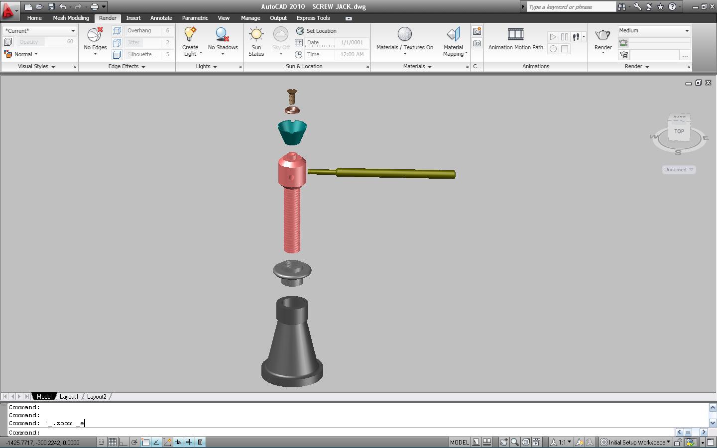The image size is (717, 448).
Task: Switch to the Layout1 tab
Action: click(x=69, y=397)
